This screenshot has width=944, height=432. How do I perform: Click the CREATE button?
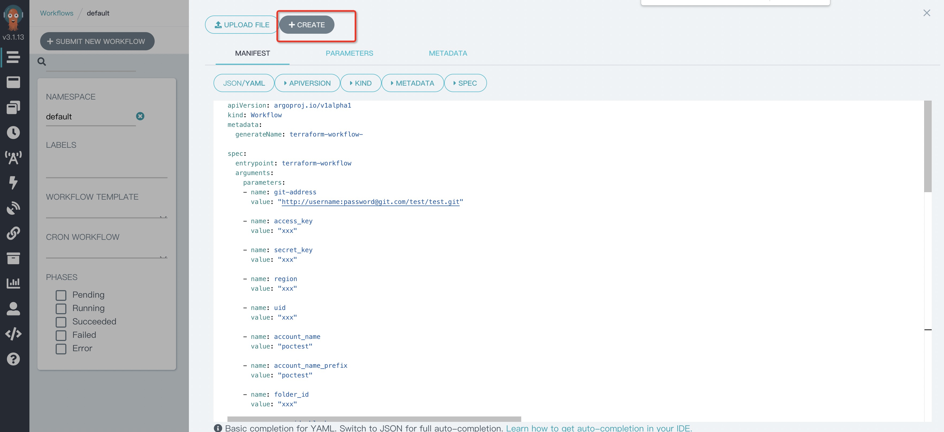(x=307, y=25)
